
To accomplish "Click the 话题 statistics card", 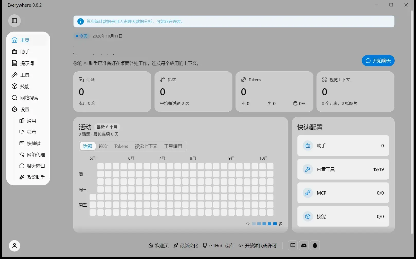I will [x=112, y=92].
